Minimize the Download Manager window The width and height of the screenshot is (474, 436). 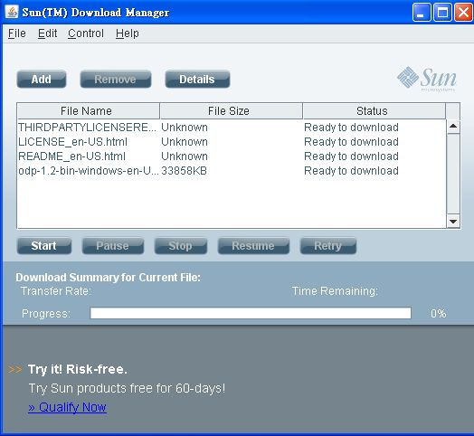[x=422, y=13]
